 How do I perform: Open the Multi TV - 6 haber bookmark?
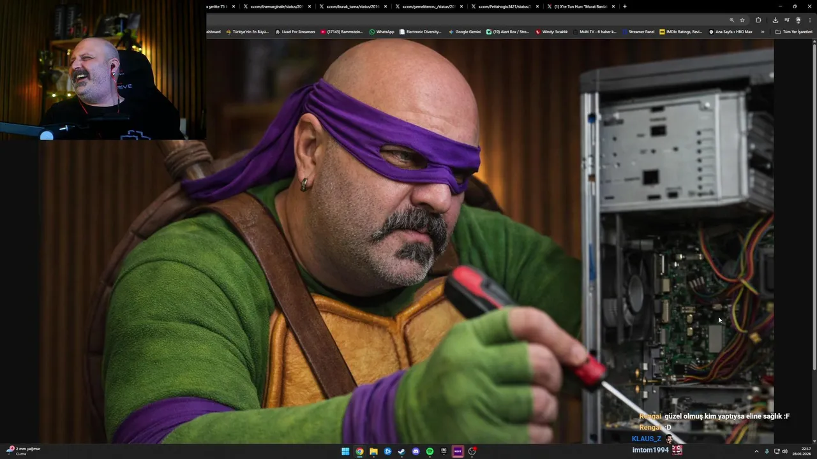(x=594, y=31)
